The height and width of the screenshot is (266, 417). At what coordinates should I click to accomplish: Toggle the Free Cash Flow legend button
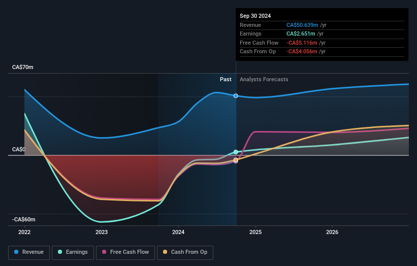[x=125, y=252]
